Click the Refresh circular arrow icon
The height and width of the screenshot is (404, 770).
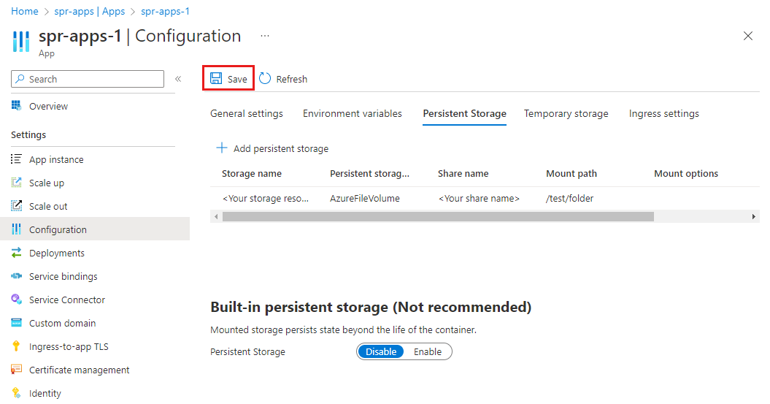coord(265,79)
